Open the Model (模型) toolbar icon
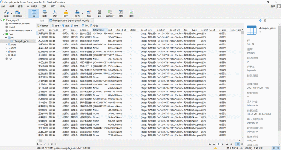This screenshot has width=281, height=150. pyautogui.click(x=121, y=13)
